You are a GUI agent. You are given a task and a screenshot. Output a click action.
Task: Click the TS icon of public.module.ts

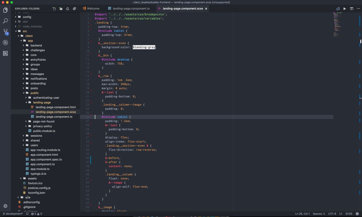click(x=30, y=131)
